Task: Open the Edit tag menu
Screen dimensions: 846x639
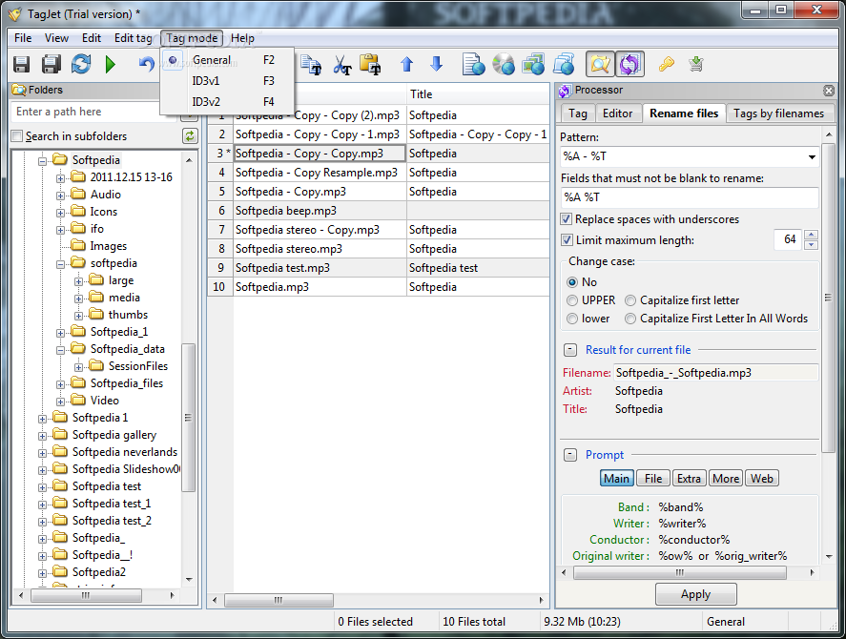Action: point(133,38)
